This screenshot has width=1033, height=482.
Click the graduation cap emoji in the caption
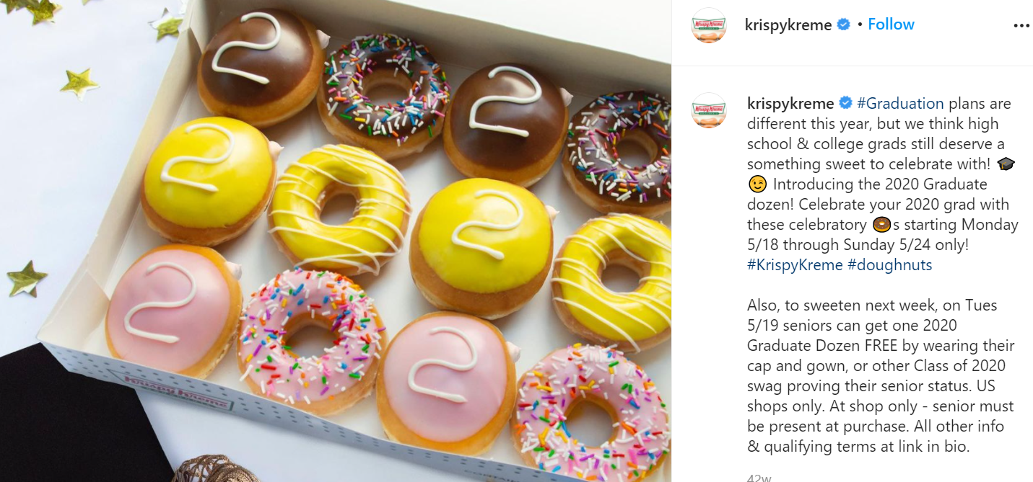[1006, 164]
